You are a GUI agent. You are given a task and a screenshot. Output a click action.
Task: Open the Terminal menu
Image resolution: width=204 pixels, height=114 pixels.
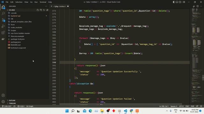(43, 2)
